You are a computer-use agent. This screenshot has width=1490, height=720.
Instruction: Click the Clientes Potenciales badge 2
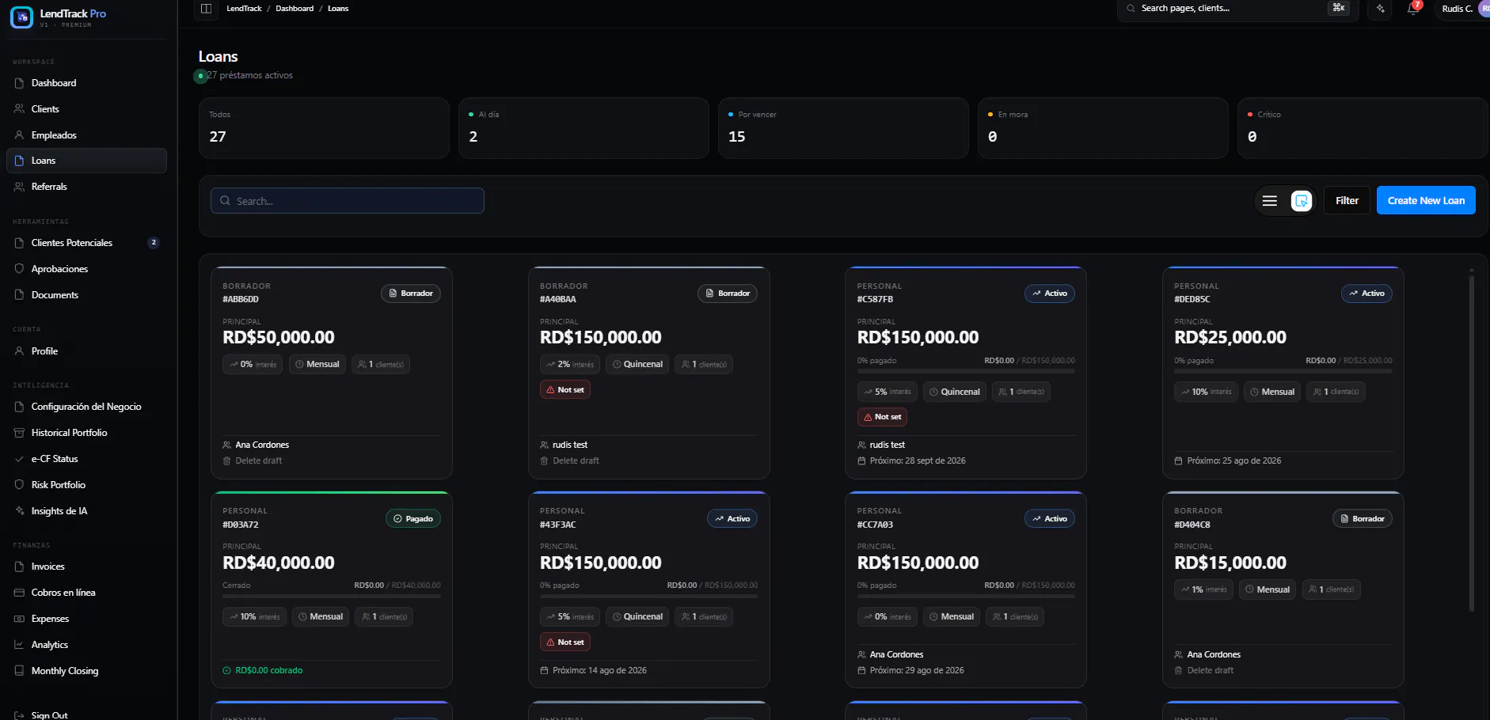click(154, 243)
